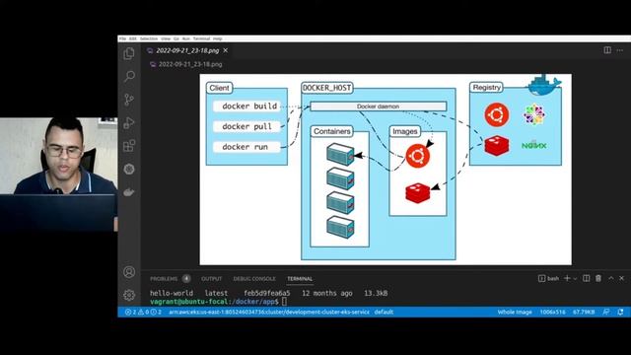The width and height of the screenshot is (631, 355).
Task: Close the 2022-09-21_23-18.png tab
Action: (226, 50)
